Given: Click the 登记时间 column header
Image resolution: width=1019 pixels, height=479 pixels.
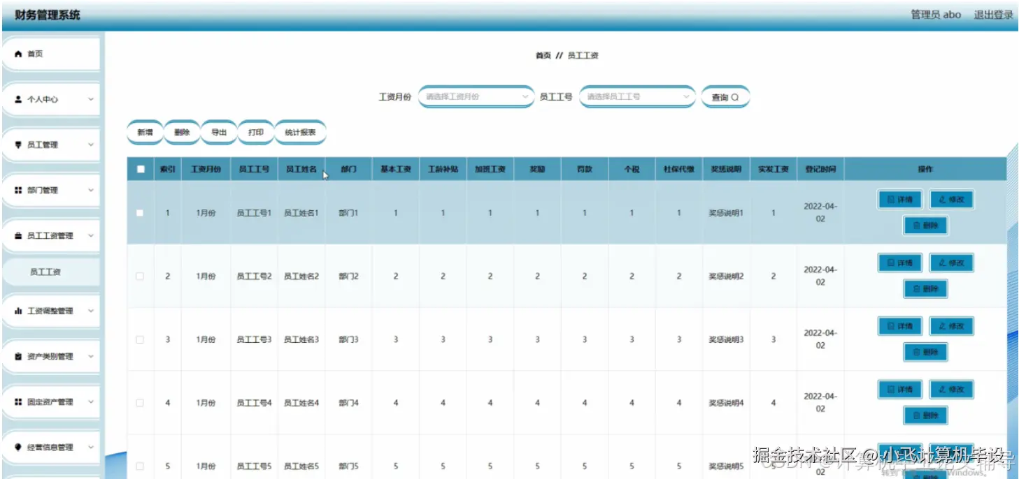Looking at the screenshot, I should (820, 169).
